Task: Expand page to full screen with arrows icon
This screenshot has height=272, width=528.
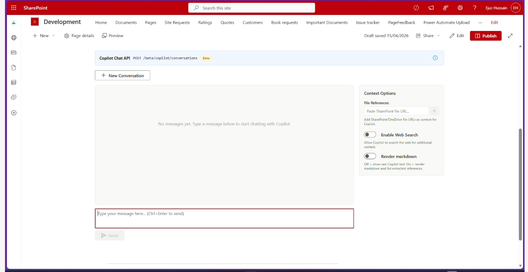Action: [510, 36]
